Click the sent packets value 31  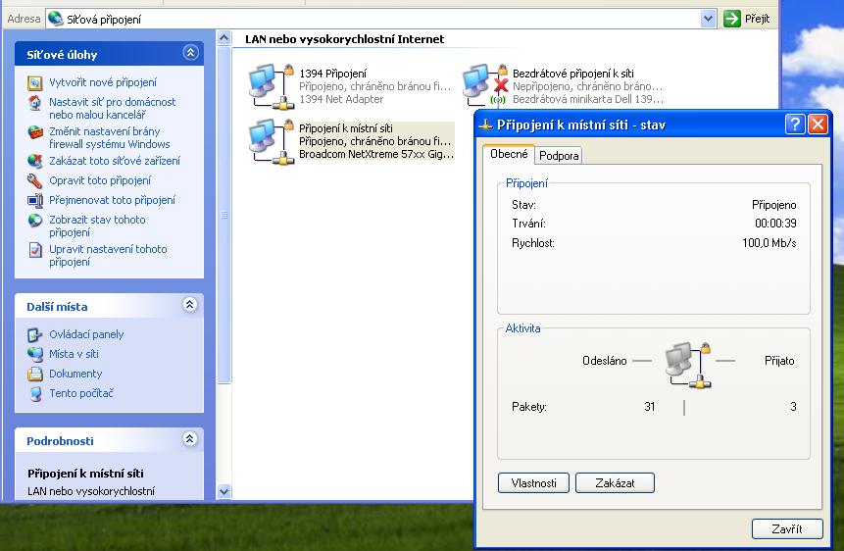click(649, 407)
